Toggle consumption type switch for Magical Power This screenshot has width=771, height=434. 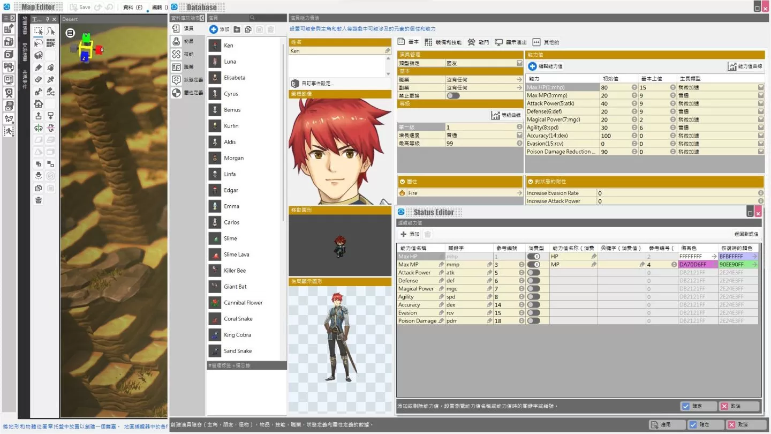point(533,289)
